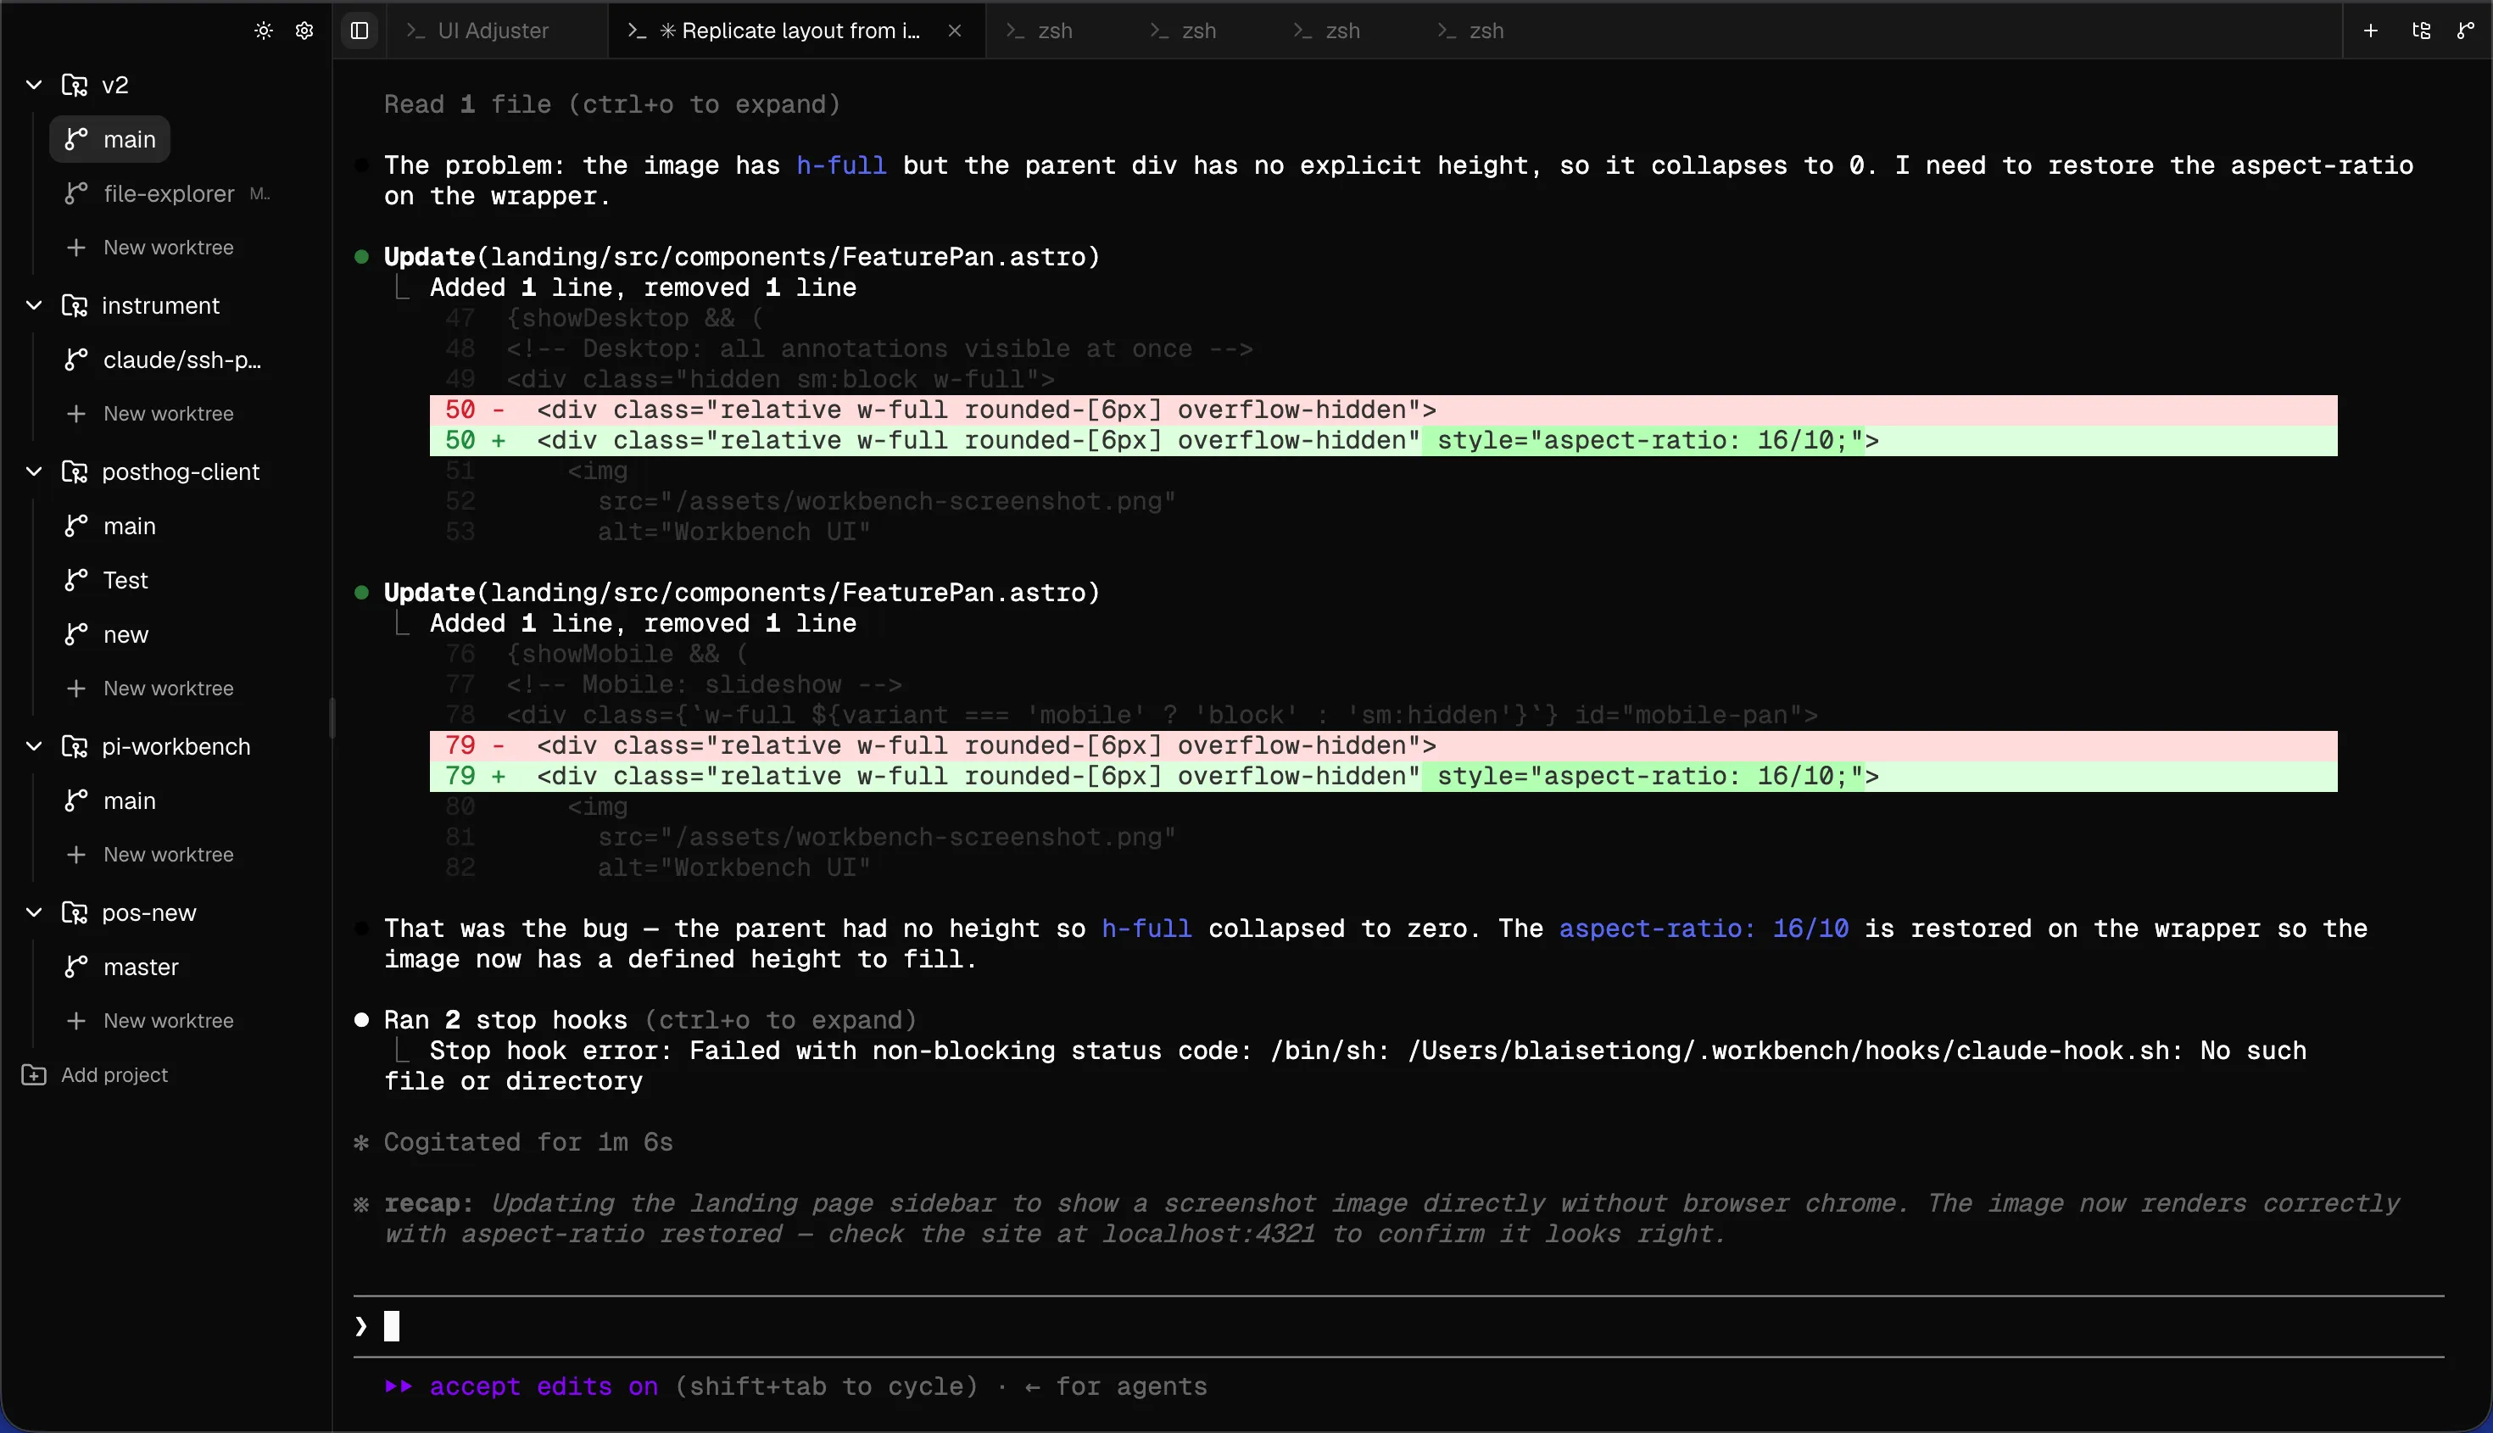Collapse the pos-new project
The width and height of the screenshot is (2493, 1433).
tap(35, 912)
